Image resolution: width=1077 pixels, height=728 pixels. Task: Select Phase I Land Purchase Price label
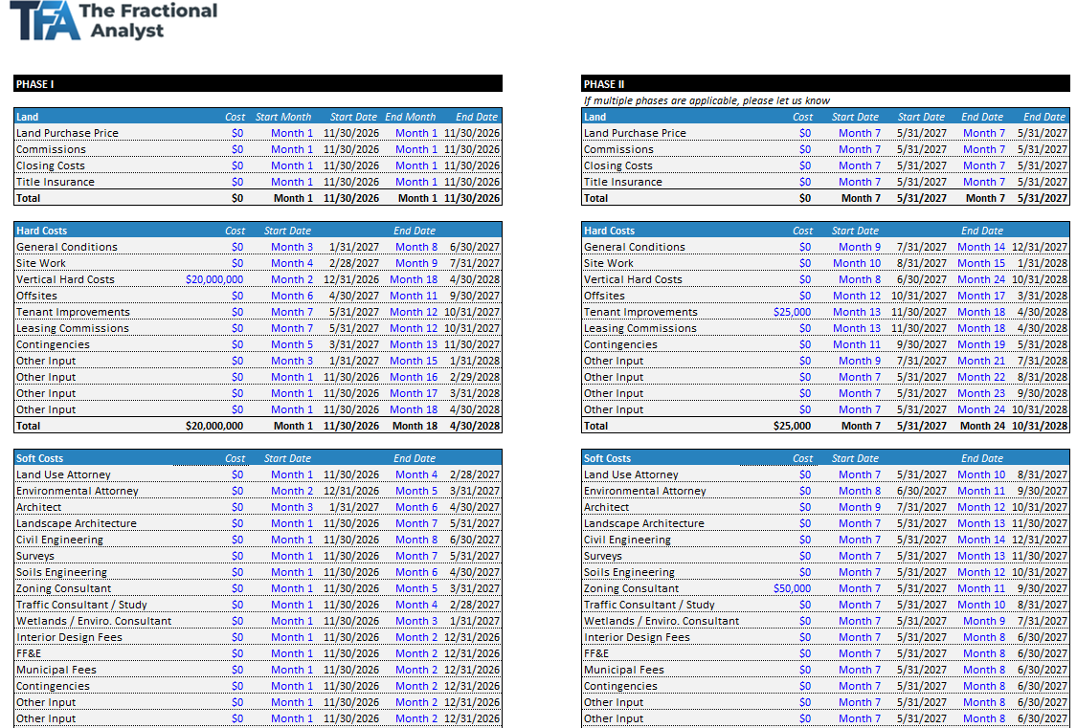coord(67,133)
